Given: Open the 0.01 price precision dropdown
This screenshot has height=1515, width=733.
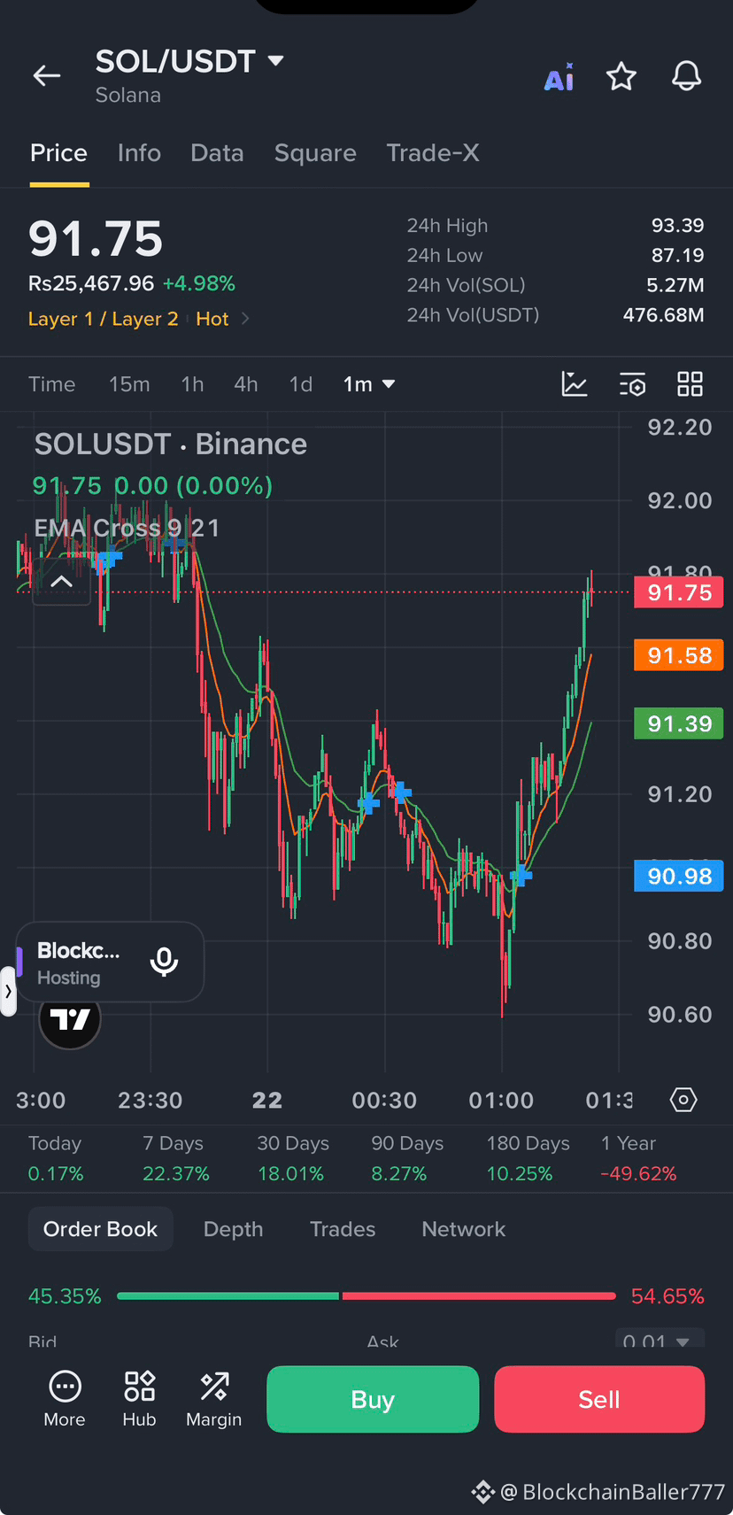Looking at the screenshot, I should tap(660, 1339).
